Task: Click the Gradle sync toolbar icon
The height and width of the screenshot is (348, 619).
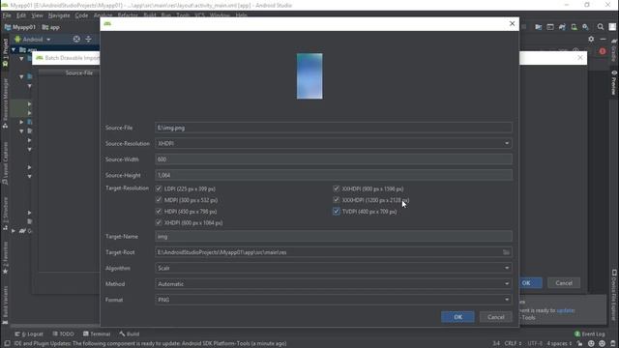Action: tap(562, 27)
